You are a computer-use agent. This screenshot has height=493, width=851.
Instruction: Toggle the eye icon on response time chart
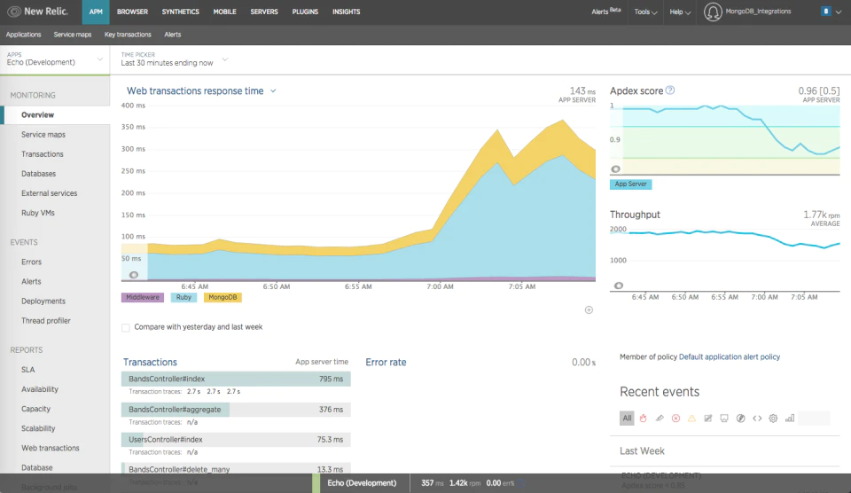(134, 275)
